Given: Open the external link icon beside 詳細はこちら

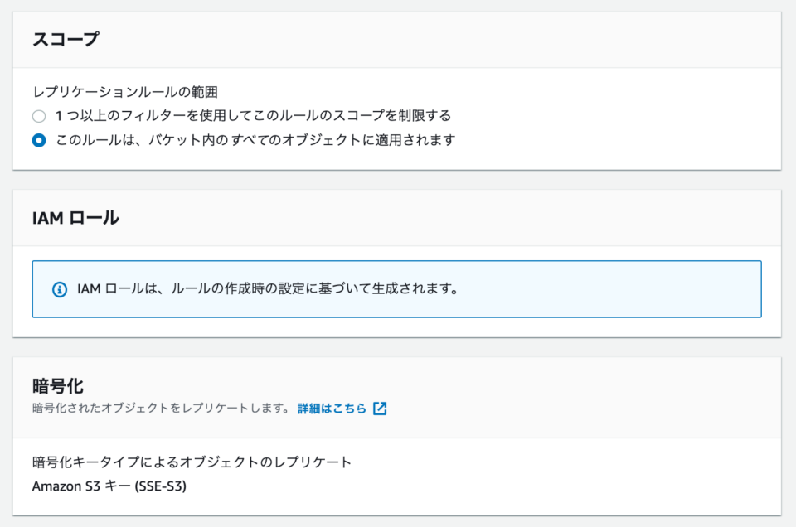Looking at the screenshot, I should click(x=380, y=409).
